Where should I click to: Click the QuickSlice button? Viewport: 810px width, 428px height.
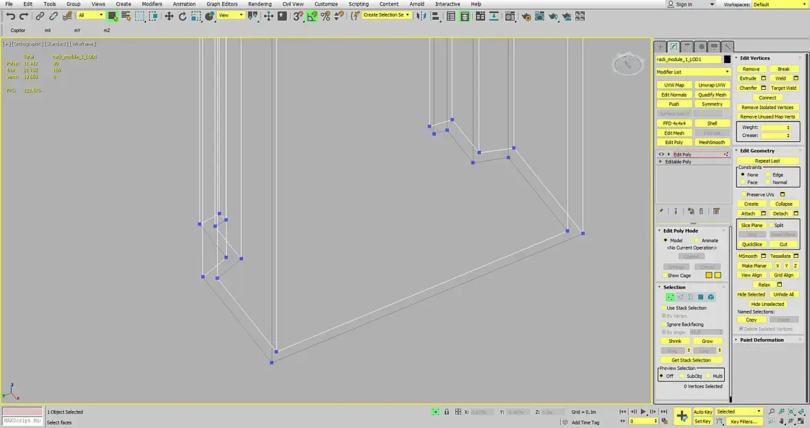(x=752, y=244)
